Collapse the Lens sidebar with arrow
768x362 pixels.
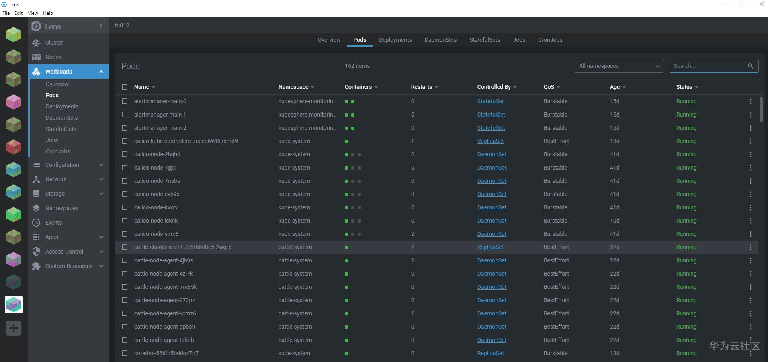[x=101, y=26]
